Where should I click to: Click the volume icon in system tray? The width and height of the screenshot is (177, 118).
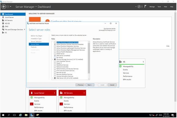tap(153, 115)
